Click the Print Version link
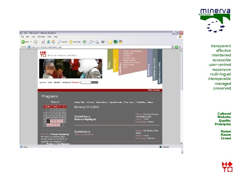 [154, 90]
